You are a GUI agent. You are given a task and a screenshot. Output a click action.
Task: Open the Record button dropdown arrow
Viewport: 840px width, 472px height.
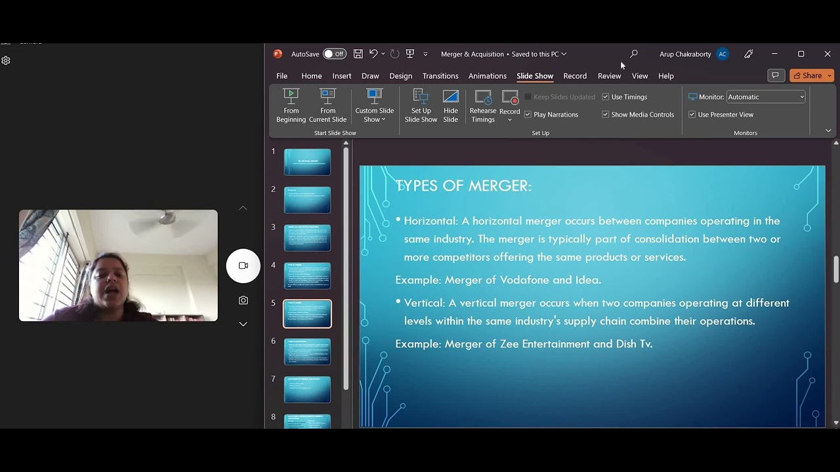pos(510,119)
